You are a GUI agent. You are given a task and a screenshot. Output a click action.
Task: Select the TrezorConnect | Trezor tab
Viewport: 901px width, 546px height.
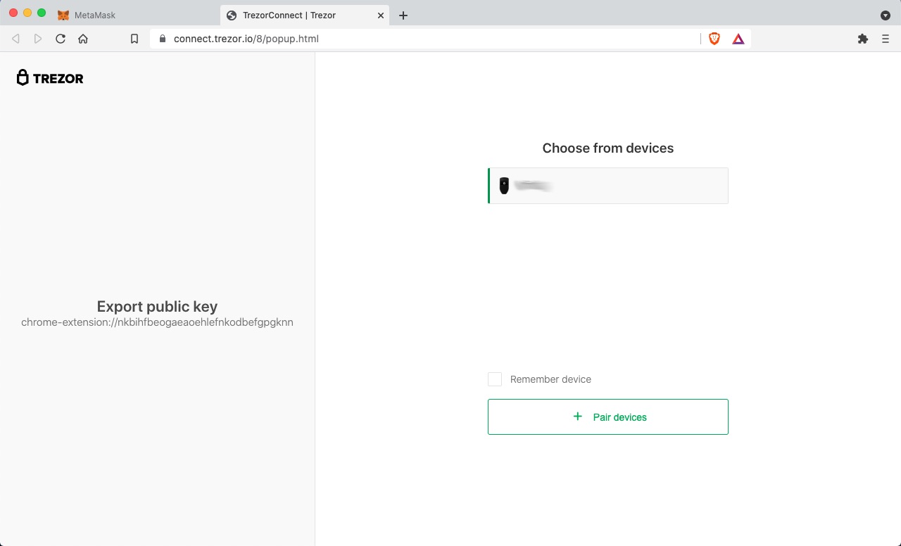tap(304, 15)
